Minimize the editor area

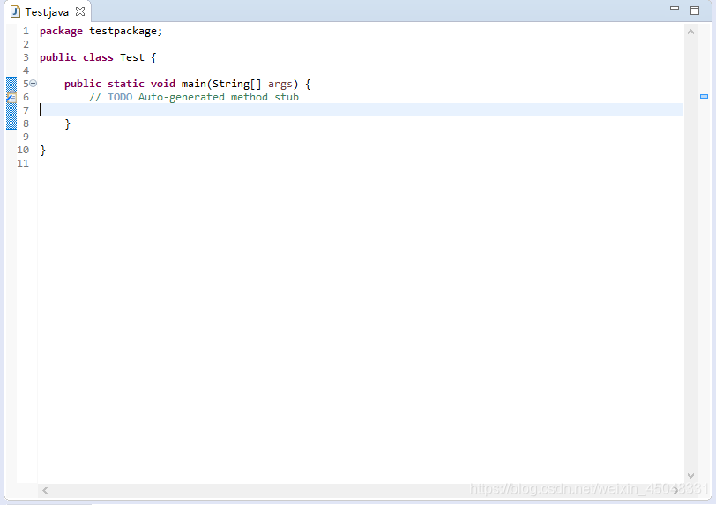[x=675, y=8]
